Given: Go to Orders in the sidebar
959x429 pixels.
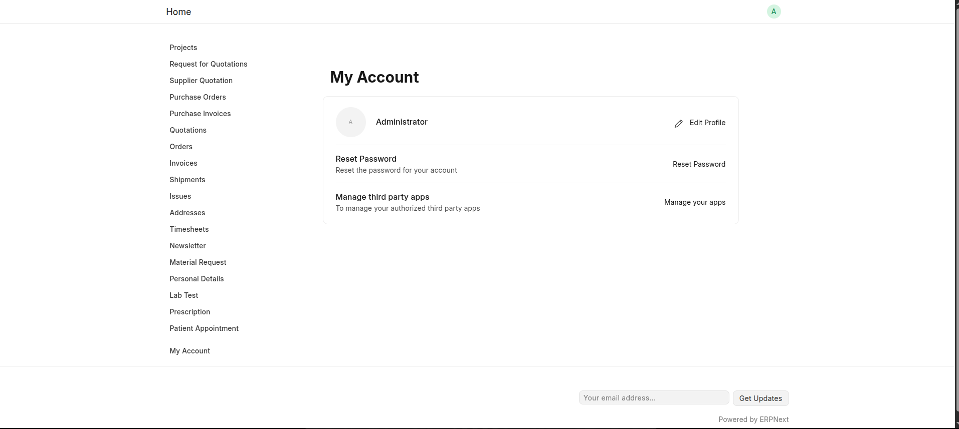Looking at the screenshot, I should click(181, 147).
